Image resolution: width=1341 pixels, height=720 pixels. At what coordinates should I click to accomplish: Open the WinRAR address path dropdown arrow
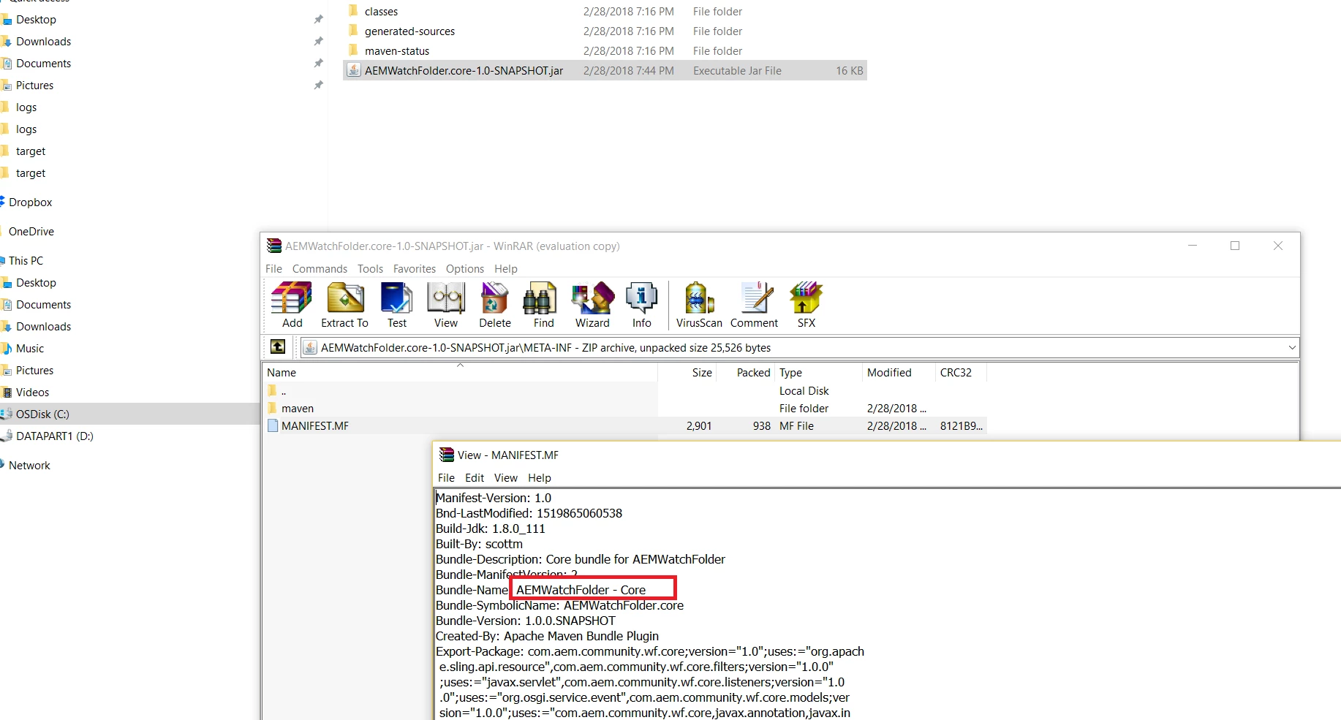pyautogui.click(x=1292, y=347)
